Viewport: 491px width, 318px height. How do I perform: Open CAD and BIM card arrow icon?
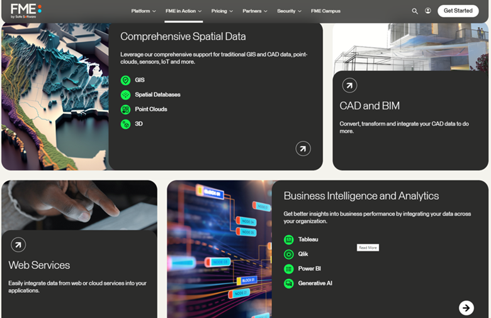349,85
